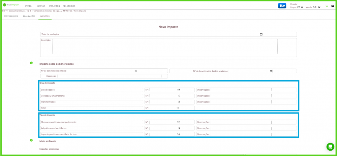Screen dimensions: 337x156
Task: Click number field for Adquiriu novas habilidades
Action: click(x=165, y=128)
